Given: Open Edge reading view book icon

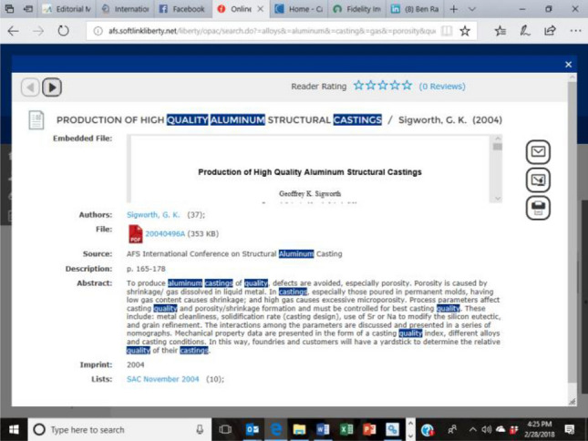Looking at the screenshot, I should pos(446,30).
